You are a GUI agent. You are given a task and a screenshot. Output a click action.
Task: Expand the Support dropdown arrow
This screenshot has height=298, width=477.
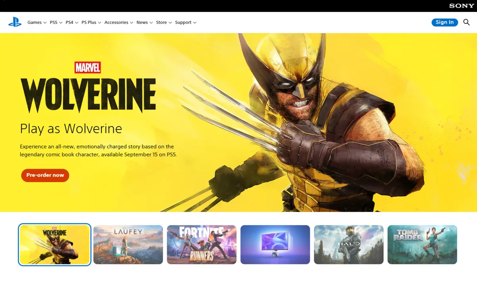(195, 23)
